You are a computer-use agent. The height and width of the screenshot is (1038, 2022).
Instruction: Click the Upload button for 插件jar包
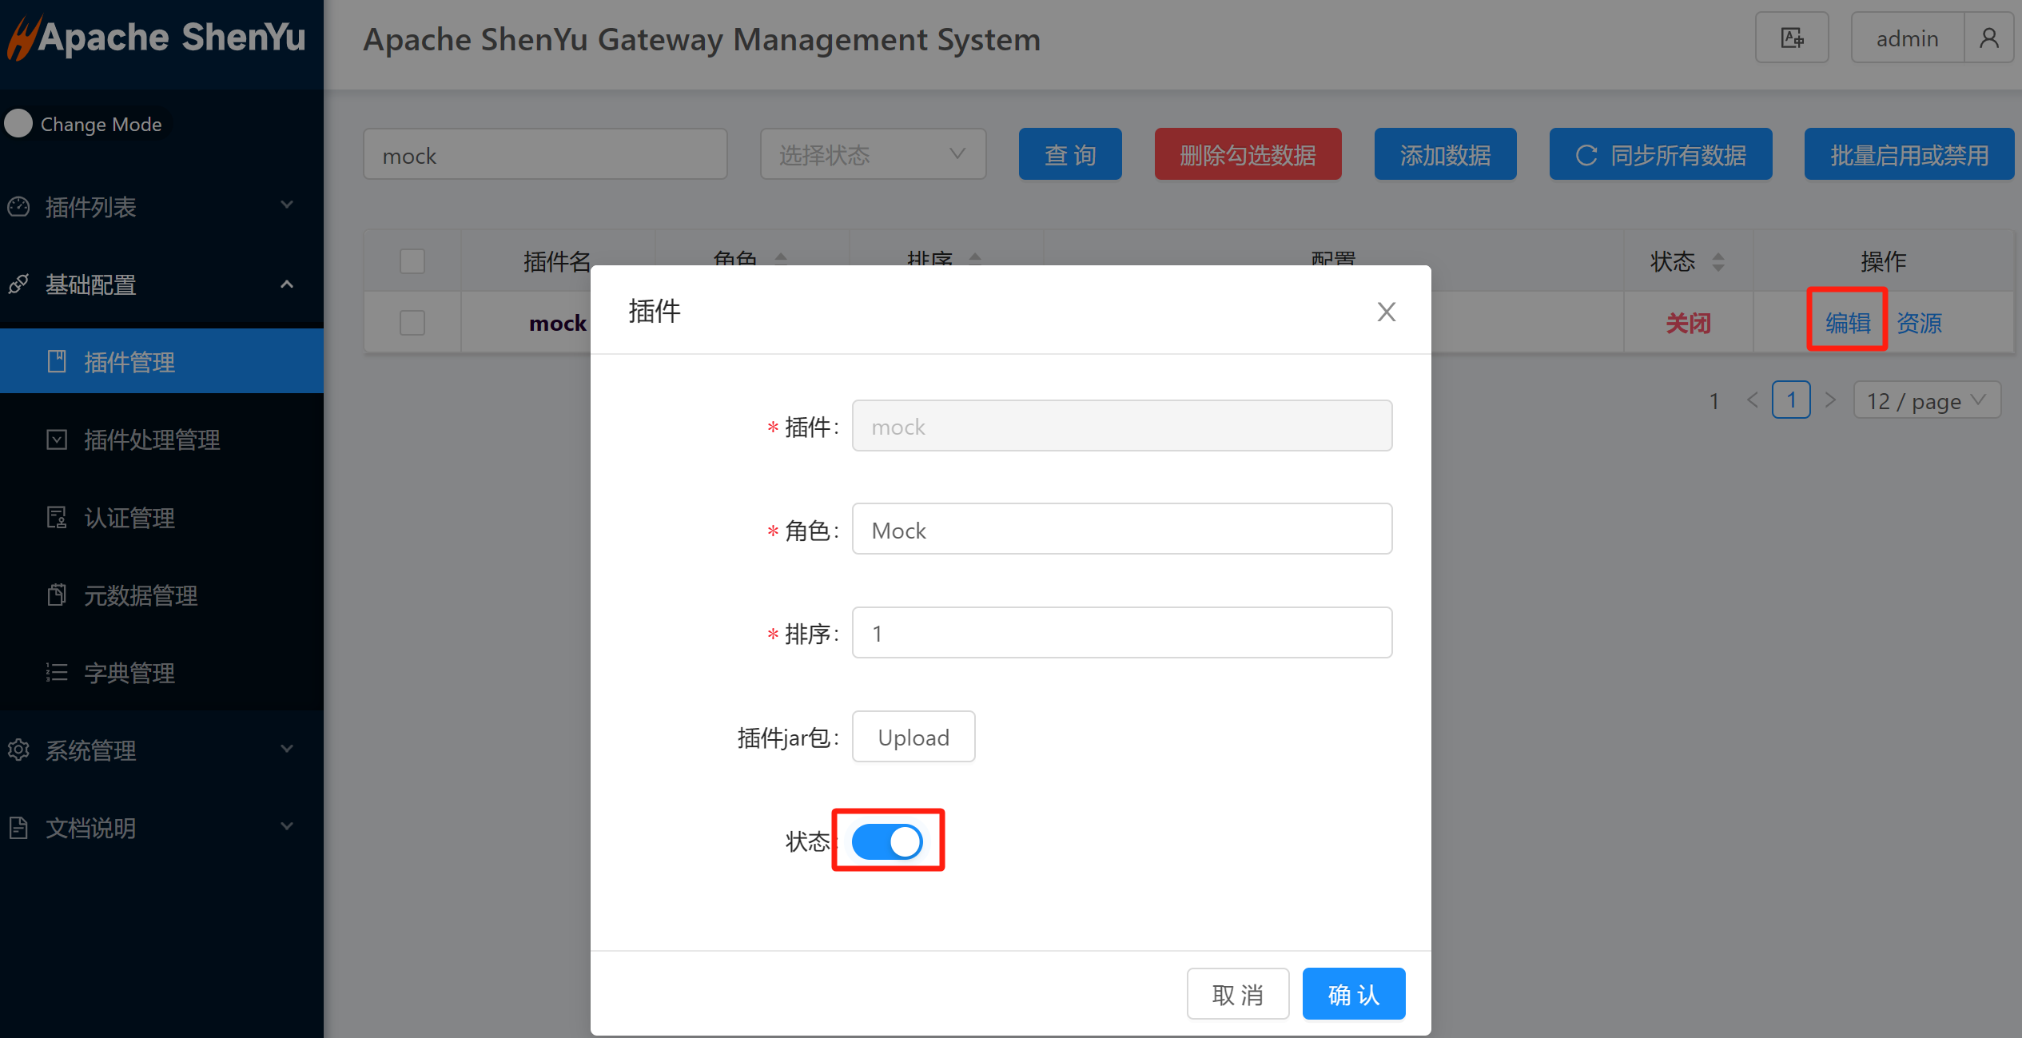[x=913, y=737]
